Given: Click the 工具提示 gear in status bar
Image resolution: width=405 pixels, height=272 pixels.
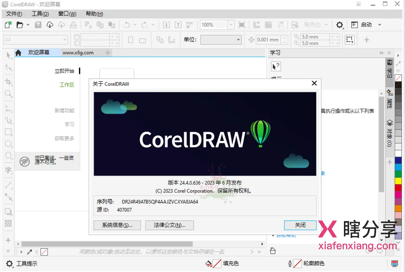Looking at the screenshot, I should tap(10, 264).
